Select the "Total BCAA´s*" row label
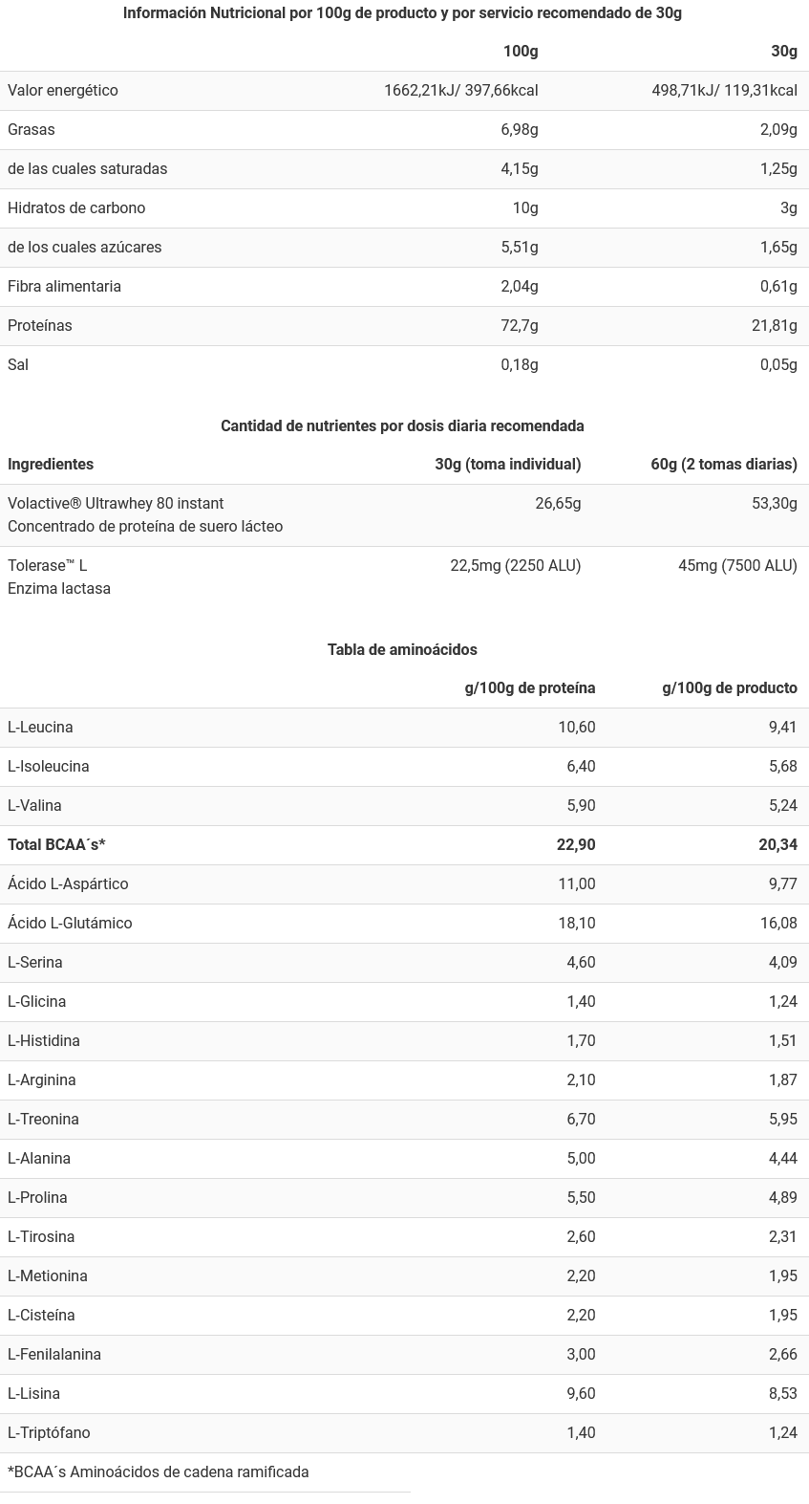 tap(56, 845)
